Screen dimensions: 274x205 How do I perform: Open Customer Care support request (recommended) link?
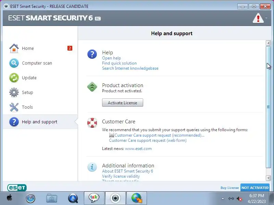[x=159, y=135]
